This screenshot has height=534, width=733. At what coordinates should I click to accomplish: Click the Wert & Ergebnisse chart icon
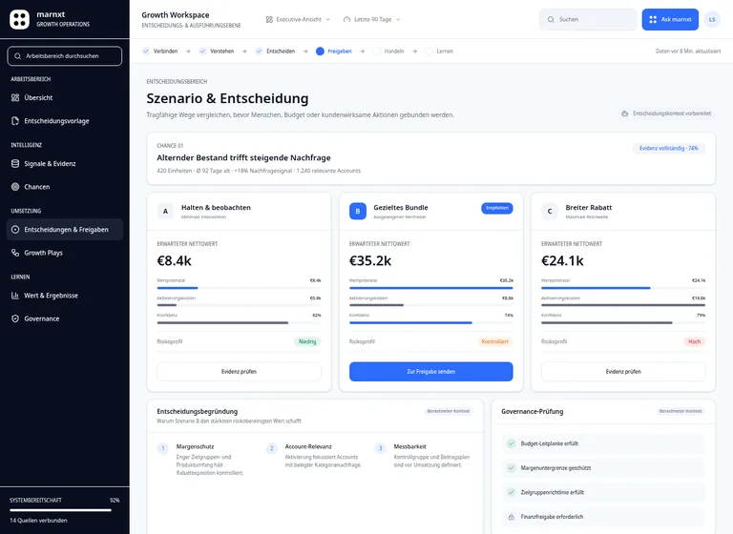15,296
